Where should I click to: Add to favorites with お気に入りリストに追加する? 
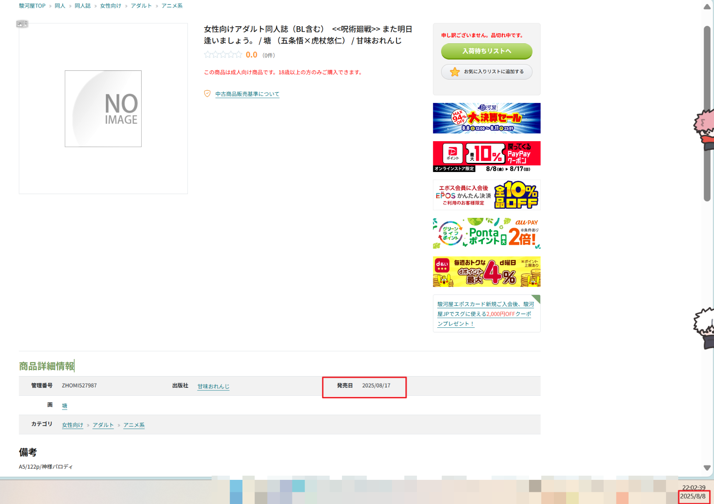pyautogui.click(x=487, y=72)
